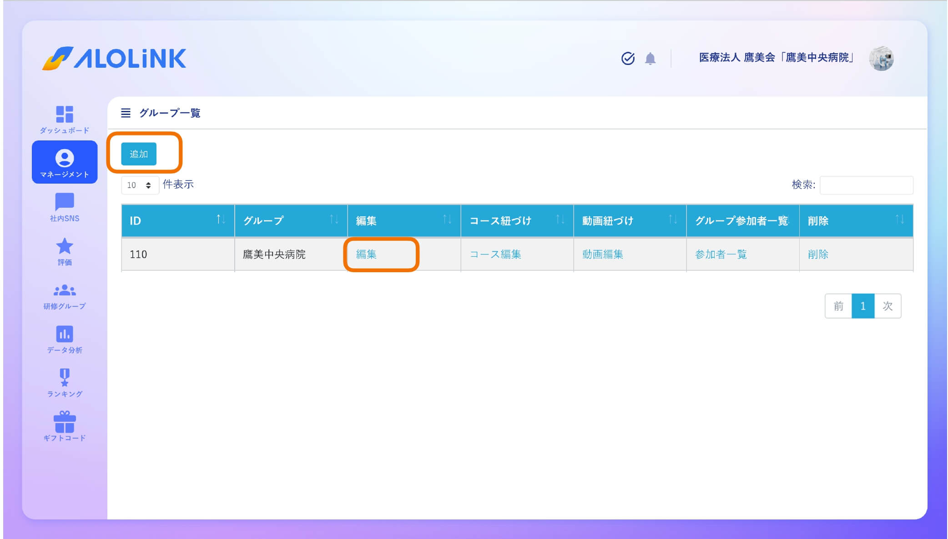The width and height of the screenshot is (948, 539).
Task: Open the training group people icon
Action: [64, 290]
